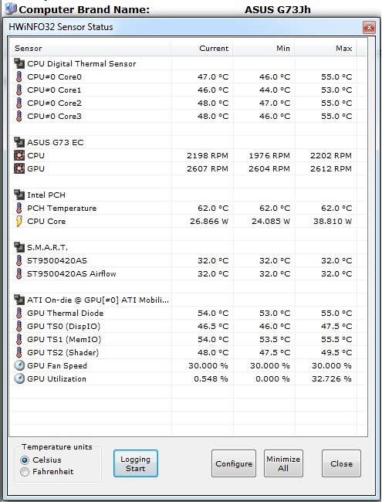382x502 pixels.
Task: Start logging with the Logging Start button
Action: click(x=136, y=463)
